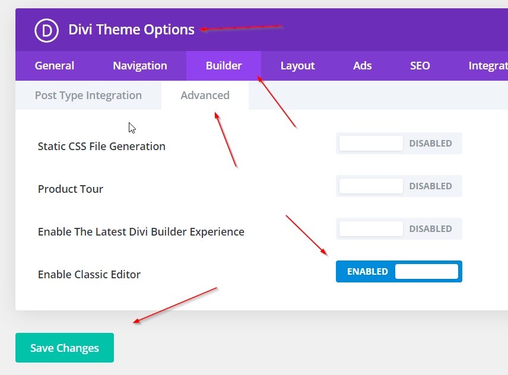Image resolution: width=508 pixels, height=375 pixels.
Task: Click the Static CSS File Generation label
Action: [x=101, y=147]
